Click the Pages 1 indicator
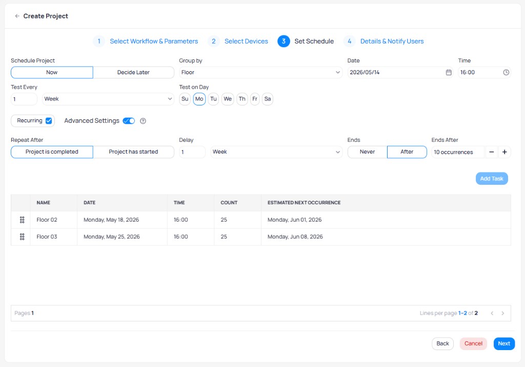Viewport: 525px width, 367px height. click(x=24, y=313)
